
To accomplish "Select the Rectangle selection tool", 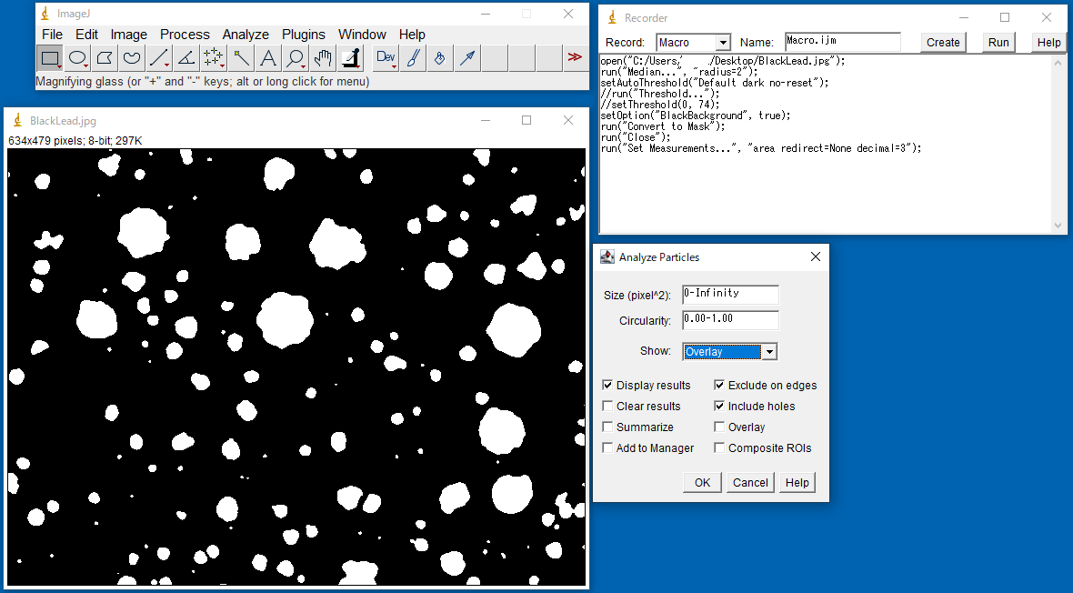I will click(x=50, y=58).
